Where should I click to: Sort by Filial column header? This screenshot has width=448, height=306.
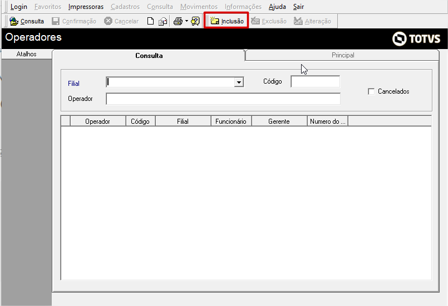point(183,122)
